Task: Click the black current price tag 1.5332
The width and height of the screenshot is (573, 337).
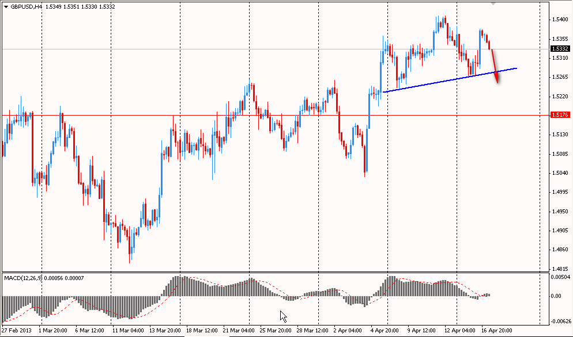Action: (x=560, y=48)
